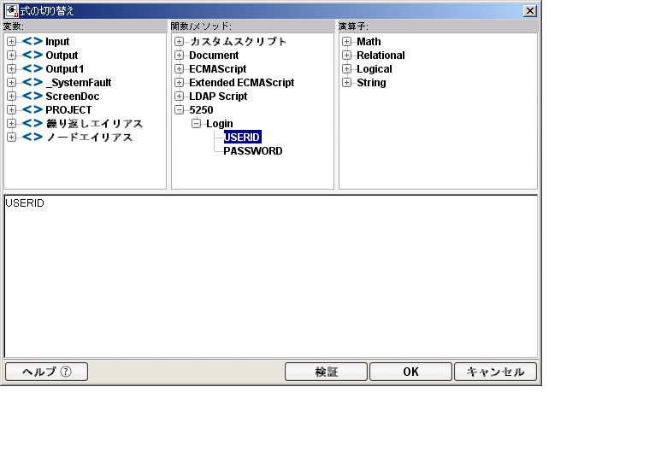Select the Login tree label
The height and width of the screenshot is (457, 655).
click(x=220, y=124)
